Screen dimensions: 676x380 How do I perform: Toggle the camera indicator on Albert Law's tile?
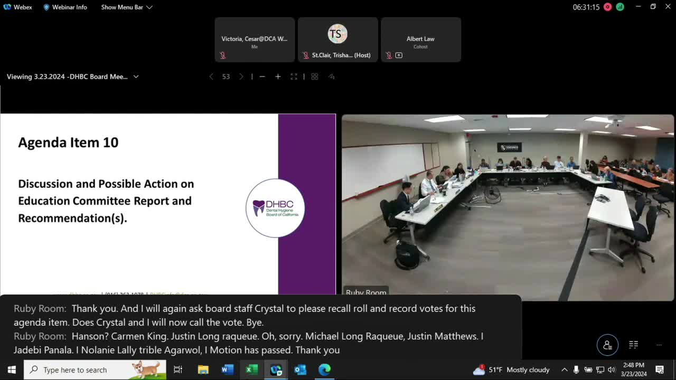pos(399,55)
